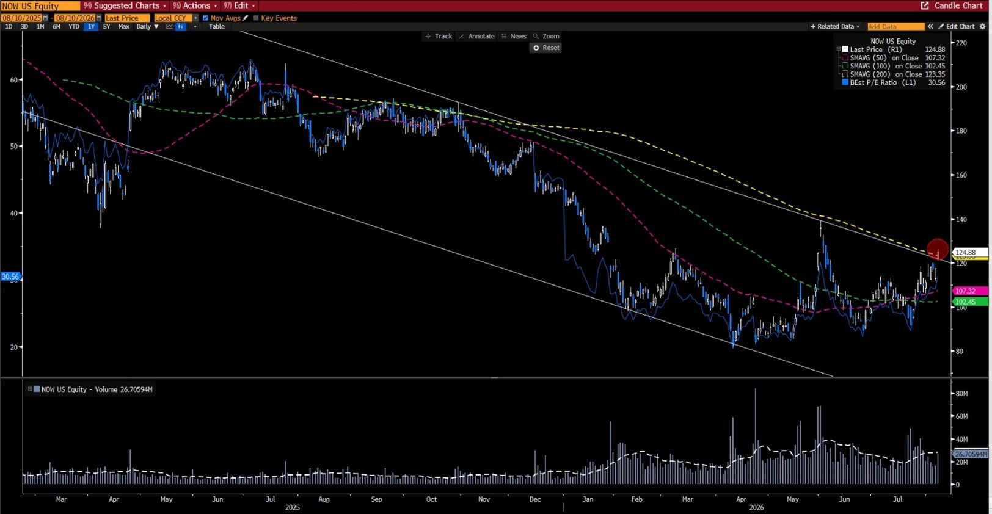
Task: Open the chart style options dropdown arrow
Action: 195,27
